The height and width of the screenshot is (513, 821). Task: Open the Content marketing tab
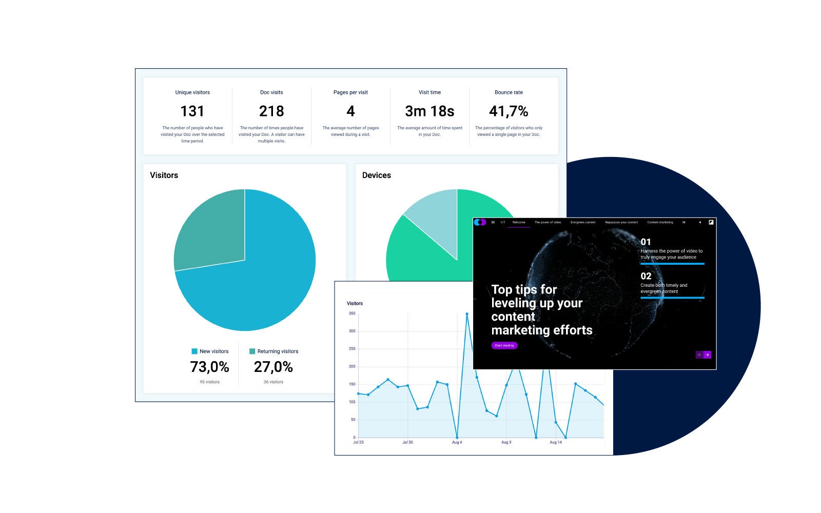(x=660, y=222)
